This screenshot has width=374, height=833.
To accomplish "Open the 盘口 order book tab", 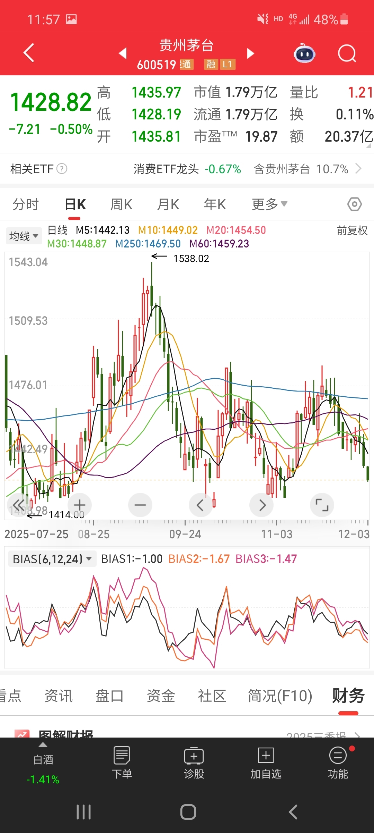I will 109,696.
